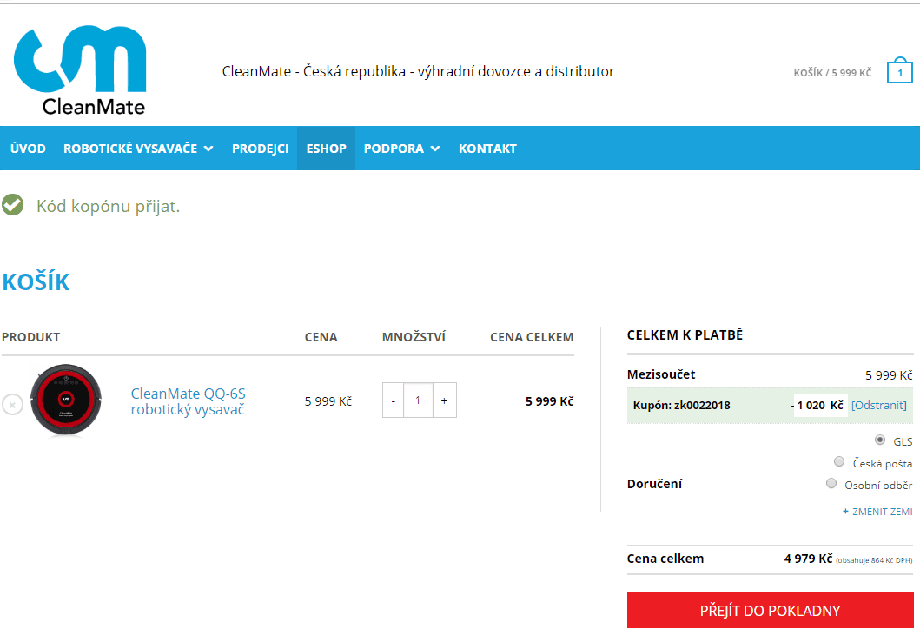Click the robotic vacuum product thumbnail

66,400
